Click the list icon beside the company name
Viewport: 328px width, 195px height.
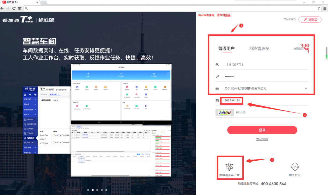(x=217, y=88)
